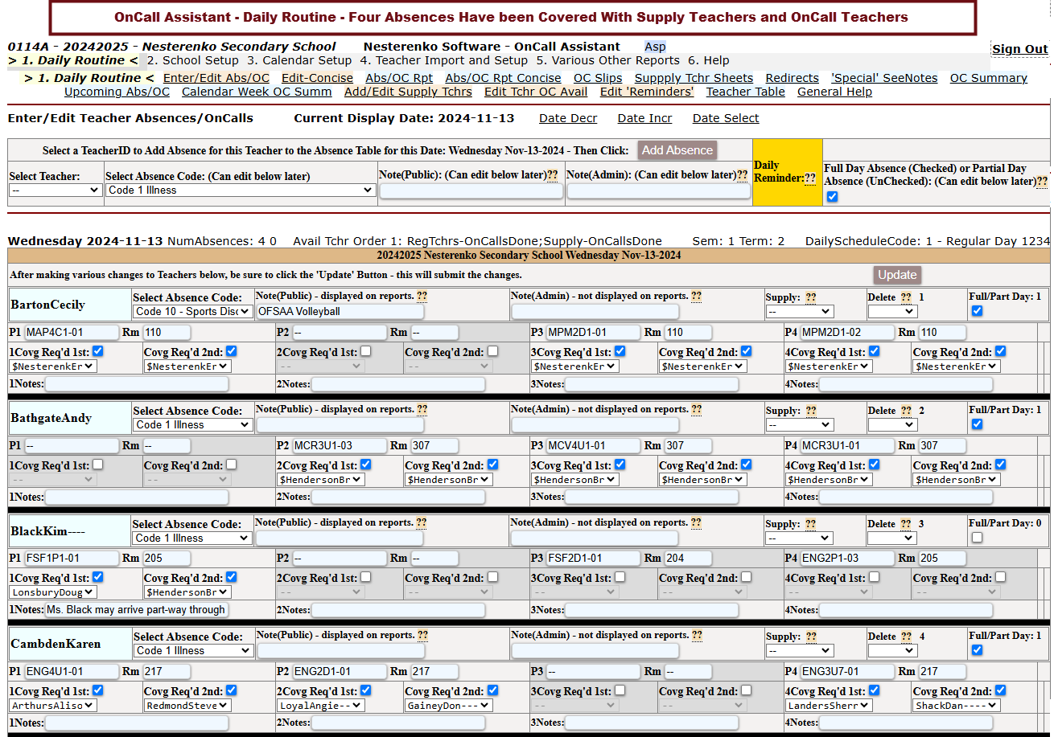Open the Supply dropdown for CambdenKaren
This screenshot has width=1054, height=737.
800,651
